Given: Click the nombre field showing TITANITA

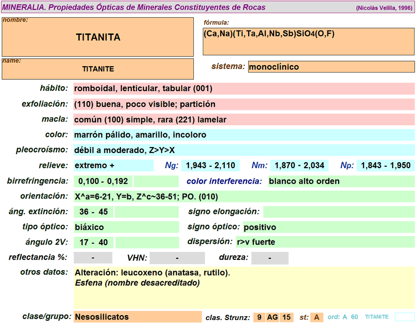Looking at the screenshot, I should point(98,37).
